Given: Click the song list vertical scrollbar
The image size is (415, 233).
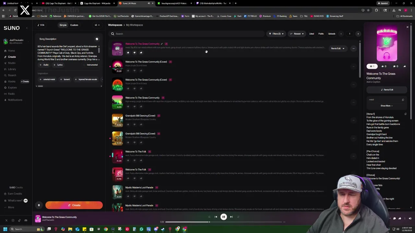Looking at the screenshot, I should click(359, 60).
